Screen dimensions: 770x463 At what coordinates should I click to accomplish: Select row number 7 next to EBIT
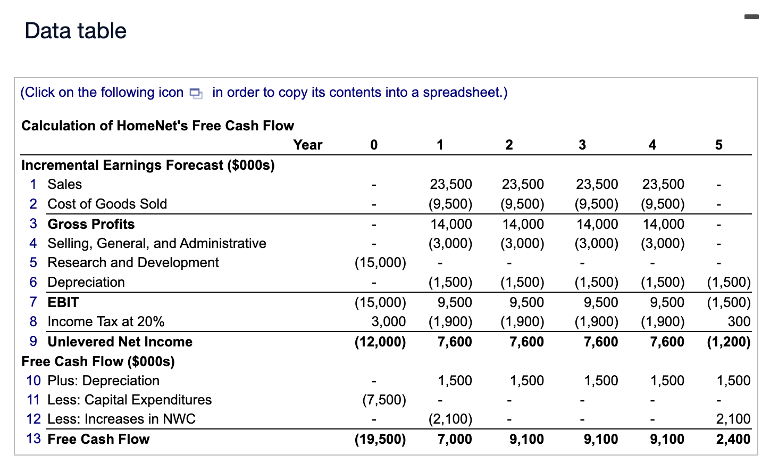[33, 302]
